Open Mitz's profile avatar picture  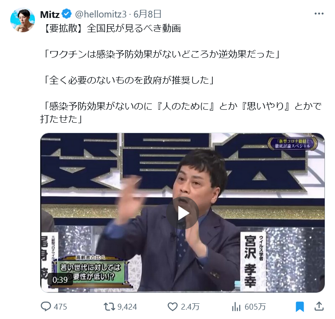pos(23,20)
